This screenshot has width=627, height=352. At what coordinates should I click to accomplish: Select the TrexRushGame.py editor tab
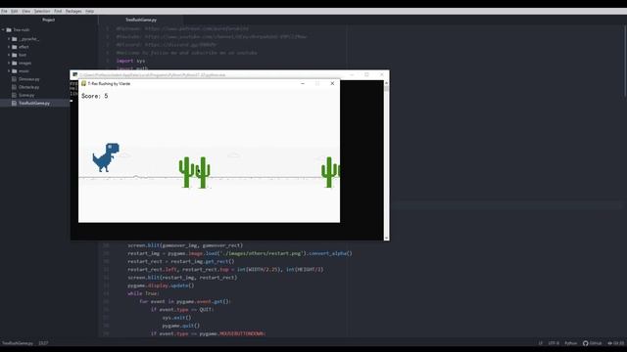point(141,20)
